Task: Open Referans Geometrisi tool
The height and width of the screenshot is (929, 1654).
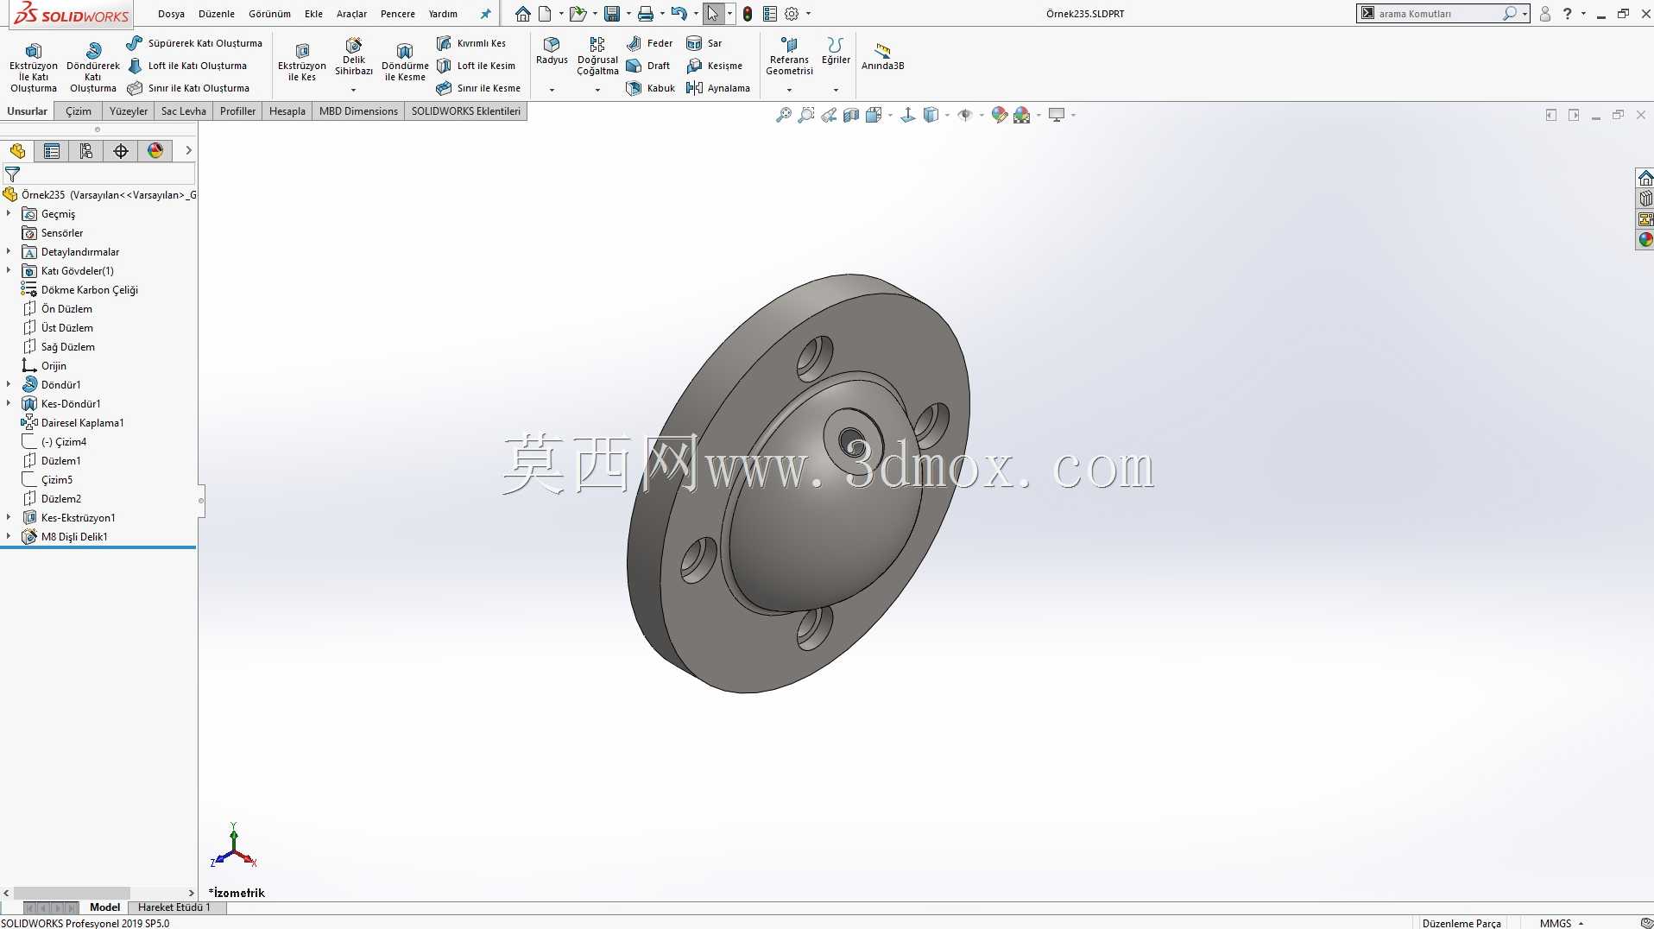Action: tap(789, 56)
